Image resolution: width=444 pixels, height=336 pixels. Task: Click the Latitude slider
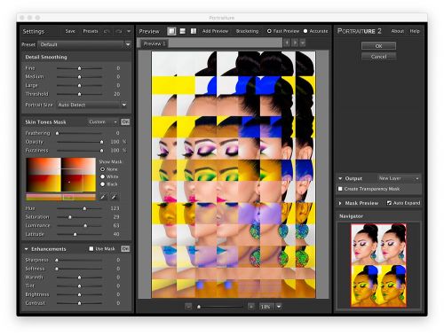[79, 234]
